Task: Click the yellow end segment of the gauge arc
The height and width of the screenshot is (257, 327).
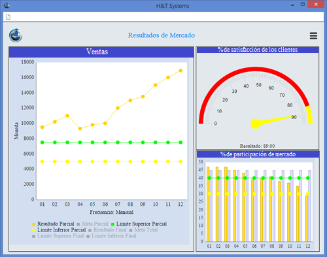Action: click(310, 114)
